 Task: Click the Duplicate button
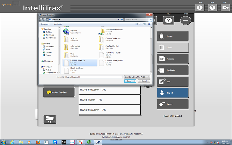click(x=173, y=70)
